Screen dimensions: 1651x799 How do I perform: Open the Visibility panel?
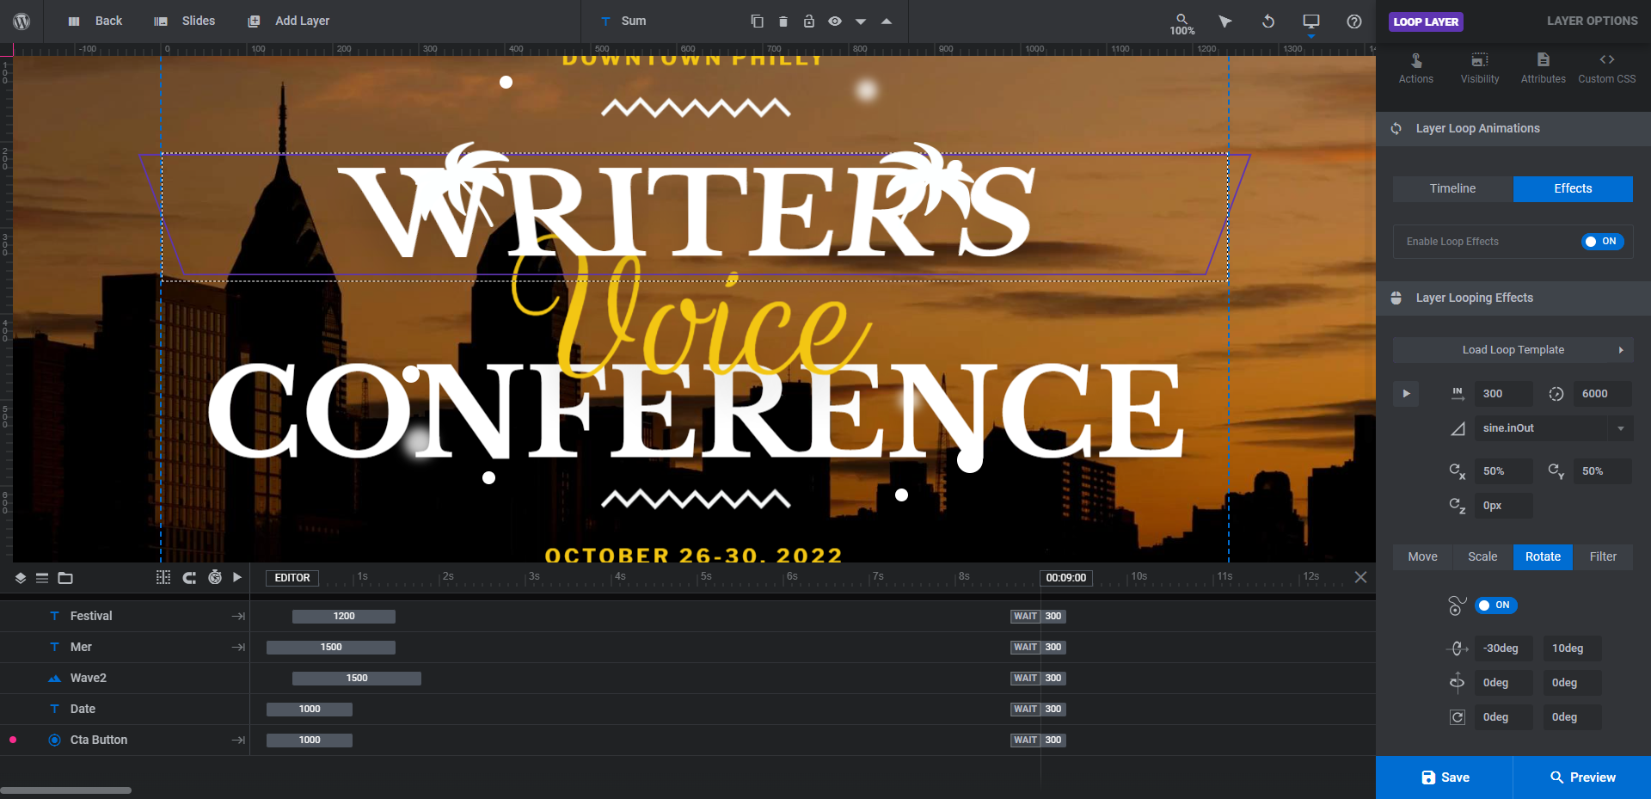[x=1480, y=69]
